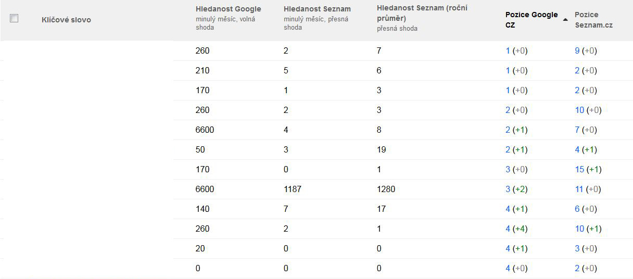This screenshot has width=633, height=279.
Task: Click the sort arrow next to Pozice Google CZ
Action: (x=565, y=19)
